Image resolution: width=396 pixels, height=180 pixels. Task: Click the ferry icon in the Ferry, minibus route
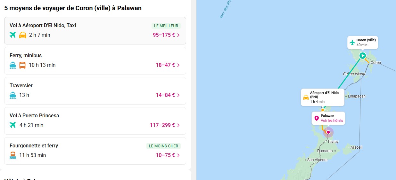[13, 65]
